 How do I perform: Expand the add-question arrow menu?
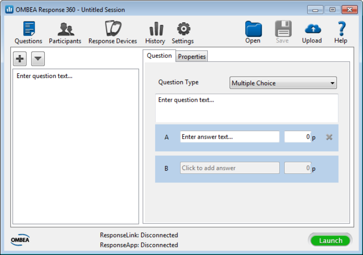[38, 59]
